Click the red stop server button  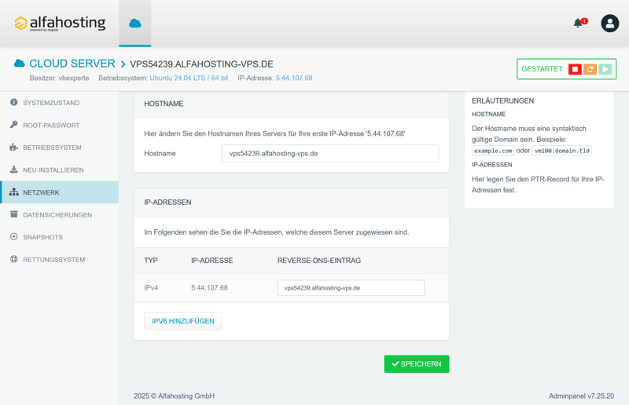coord(575,69)
